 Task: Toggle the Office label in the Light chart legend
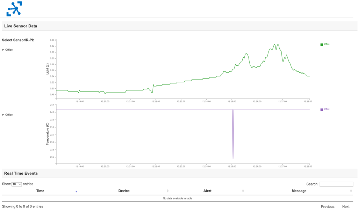pyautogui.click(x=327, y=44)
